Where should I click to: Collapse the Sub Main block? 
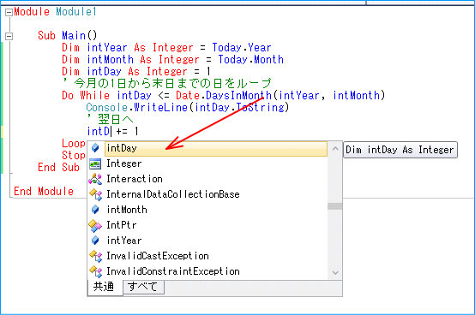pos(9,36)
